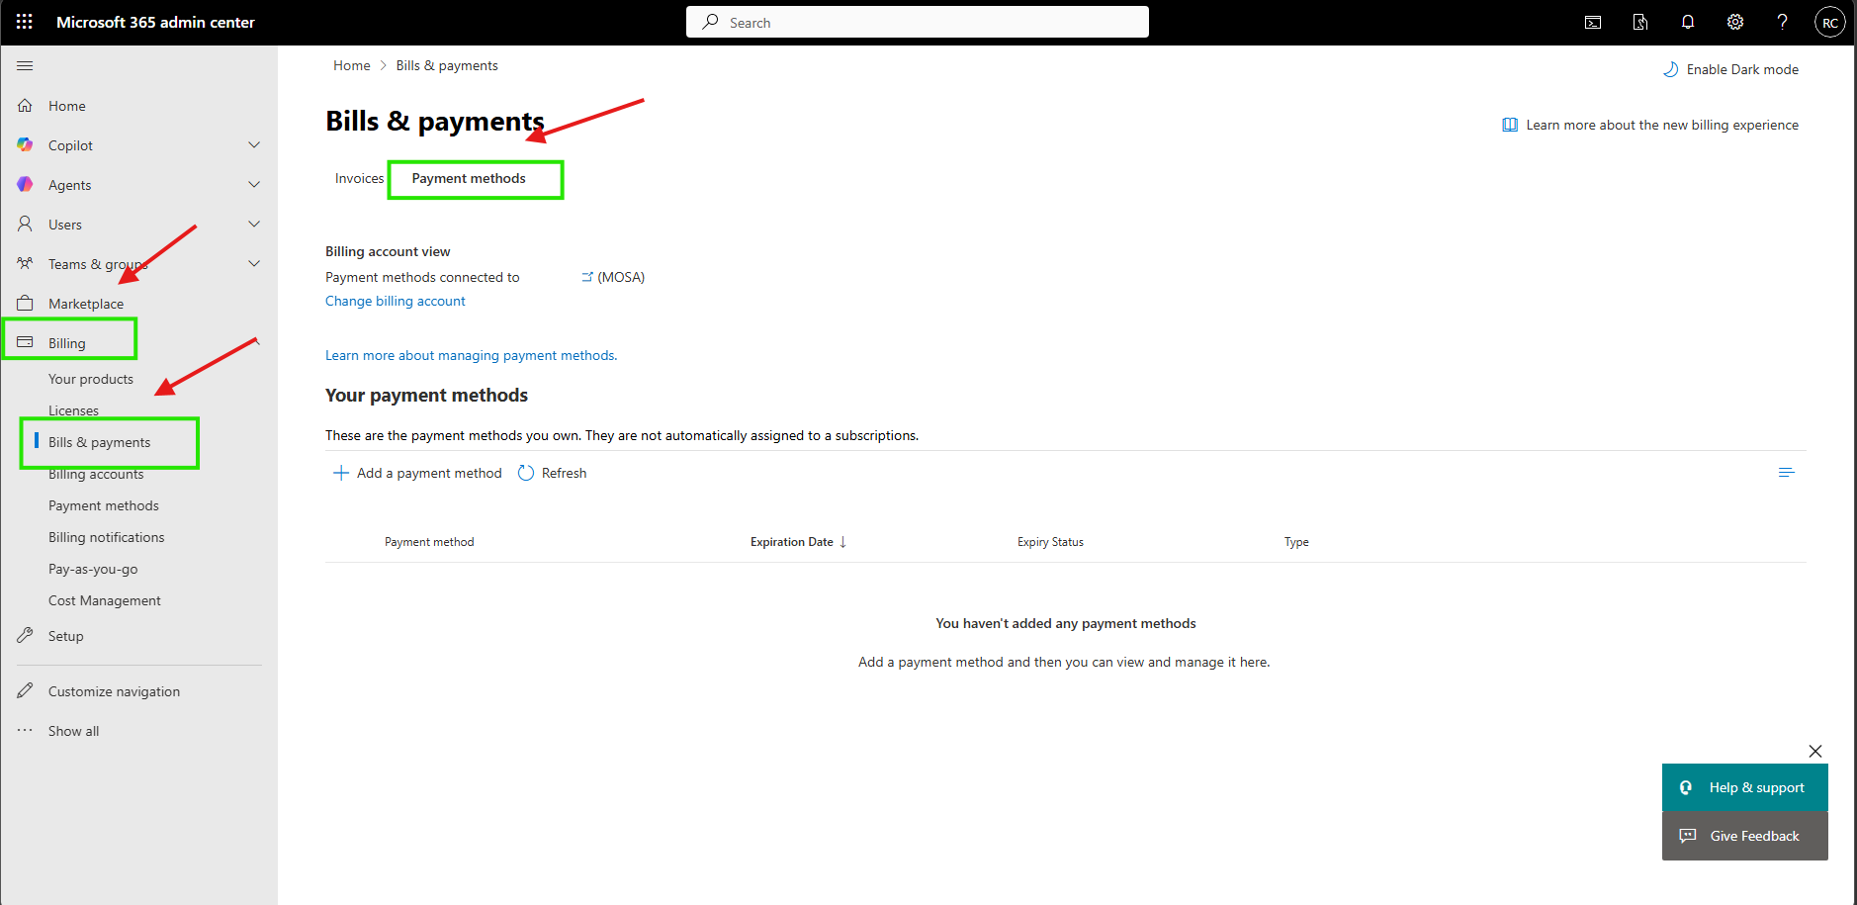1857x905 pixels.
Task: Click in the Search box
Action: 918,22
